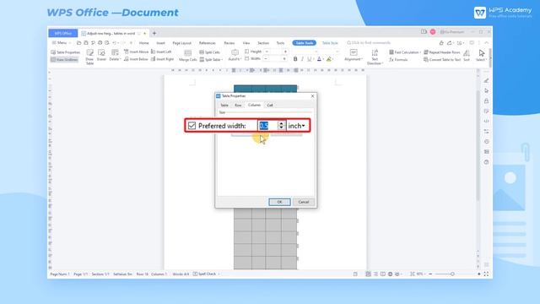Viewport: 540px width, 304px height.
Task: Click the zoom in plus button
Action: pyautogui.click(x=479, y=274)
